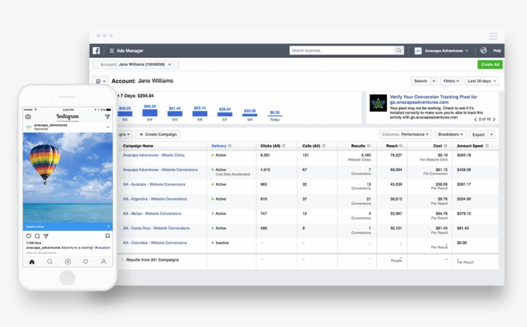This screenshot has height=327, width=527.
Task: Open the view selector dropdown beside Account title
Action: pyautogui.click(x=100, y=81)
